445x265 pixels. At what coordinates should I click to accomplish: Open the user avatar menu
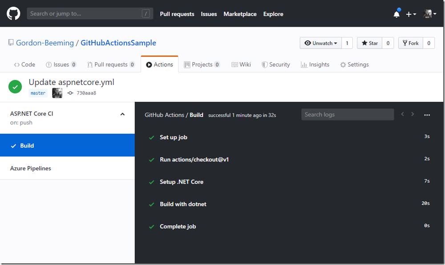tap(429, 14)
